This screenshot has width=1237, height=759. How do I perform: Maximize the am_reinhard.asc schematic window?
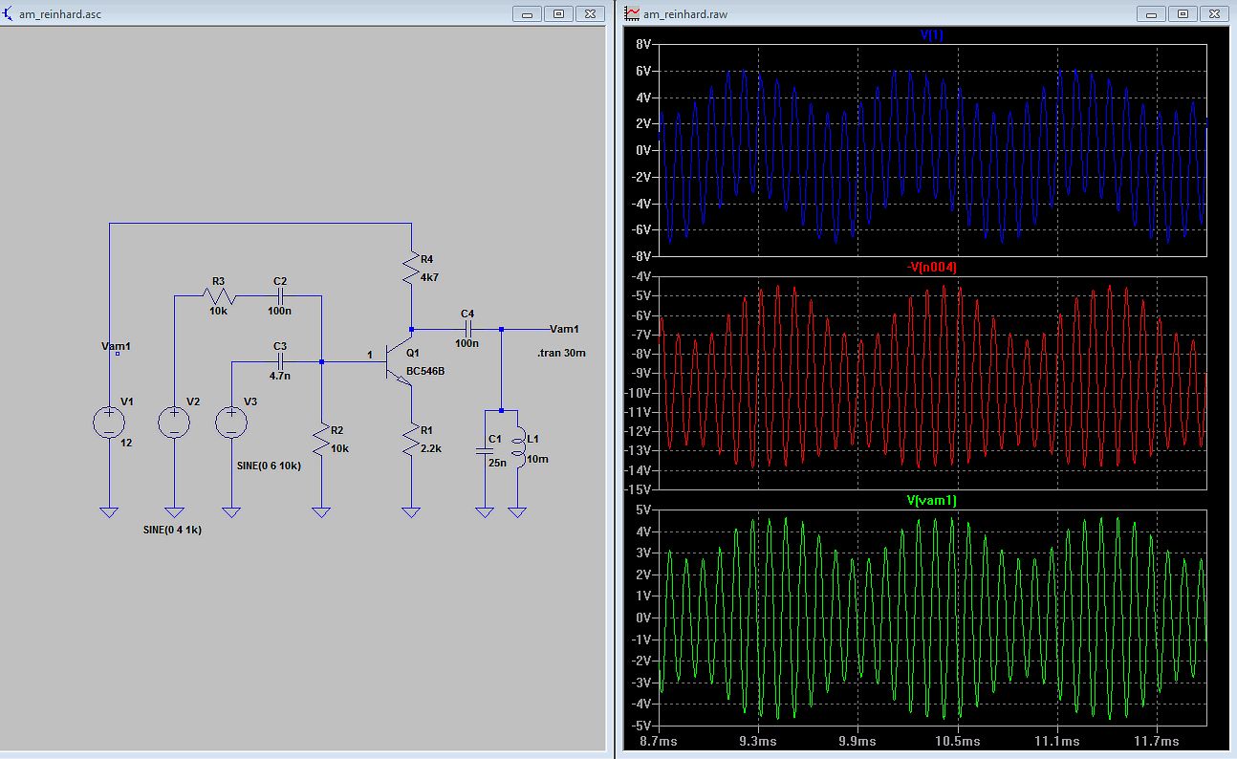click(x=559, y=13)
